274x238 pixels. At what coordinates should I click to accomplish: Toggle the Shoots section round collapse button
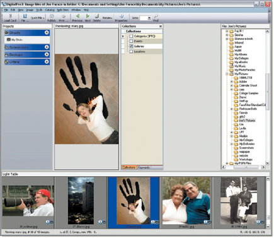[47, 33]
